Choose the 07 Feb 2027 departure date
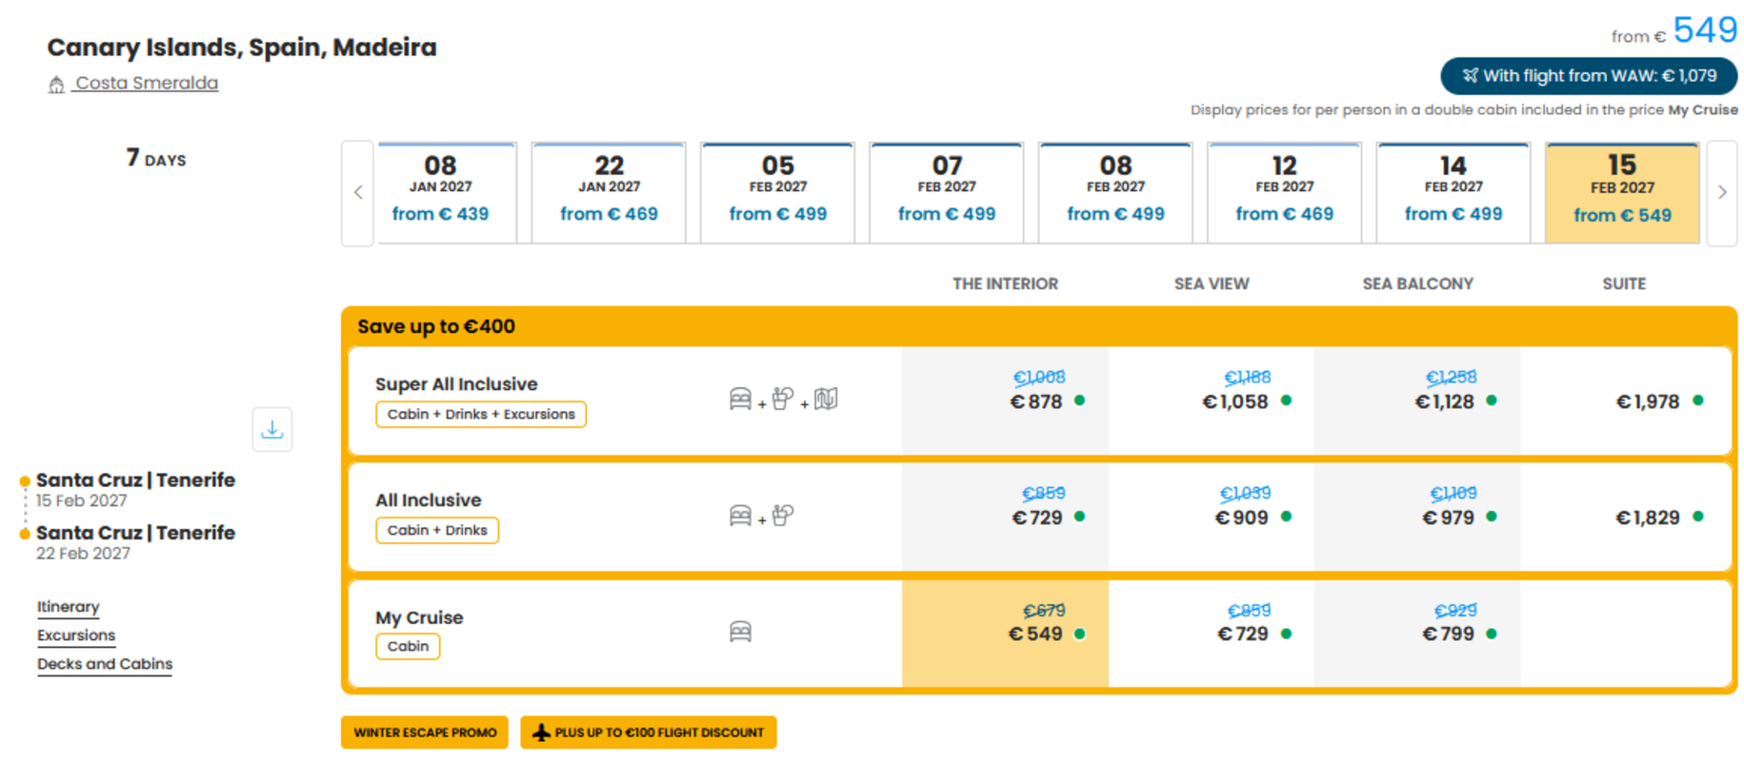Viewport: 1744px width, 761px height. click(x=947, y=193)
